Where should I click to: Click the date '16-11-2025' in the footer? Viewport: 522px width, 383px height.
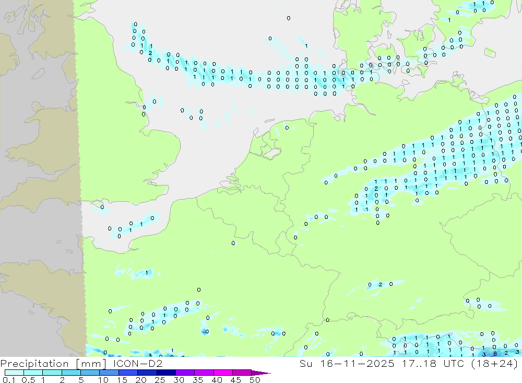tap(357, 363)
